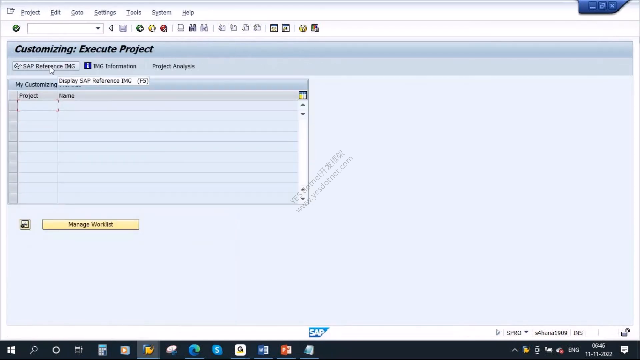
Task: Click the Generate Shortcut icon
Action: point(286,28)
